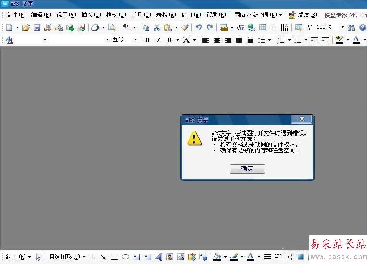
Task: Open the 文件(F) menu
Action: pos(16,15)
